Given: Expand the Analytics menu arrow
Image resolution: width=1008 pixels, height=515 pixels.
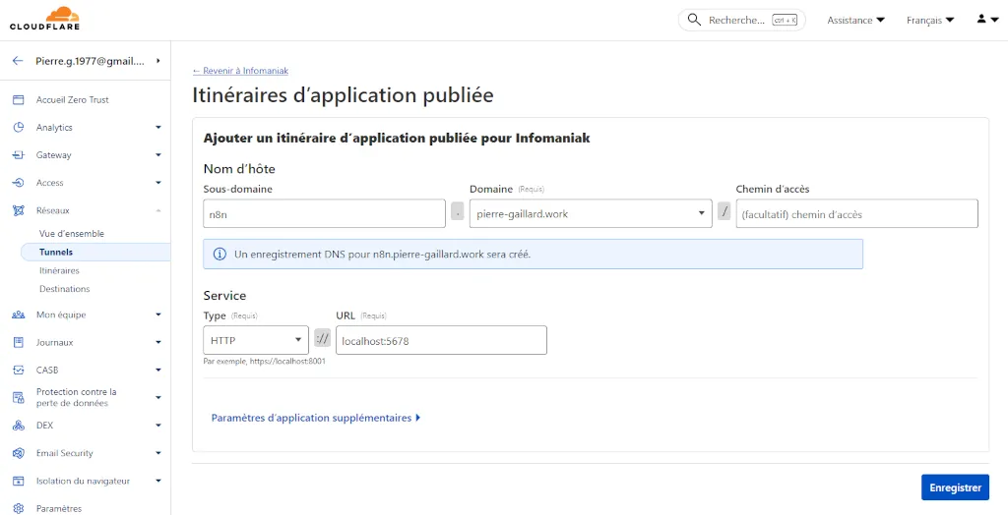Looking at the screenshot, I should tap(158, 128).
